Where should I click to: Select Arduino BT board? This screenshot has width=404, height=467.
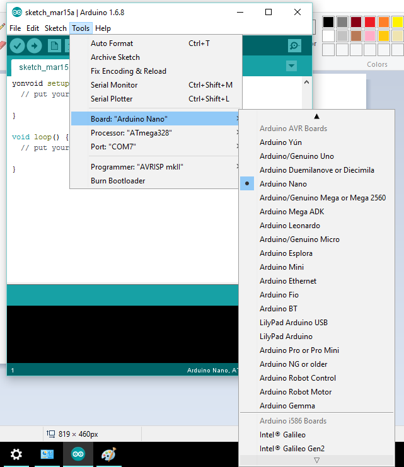point(316,309)
